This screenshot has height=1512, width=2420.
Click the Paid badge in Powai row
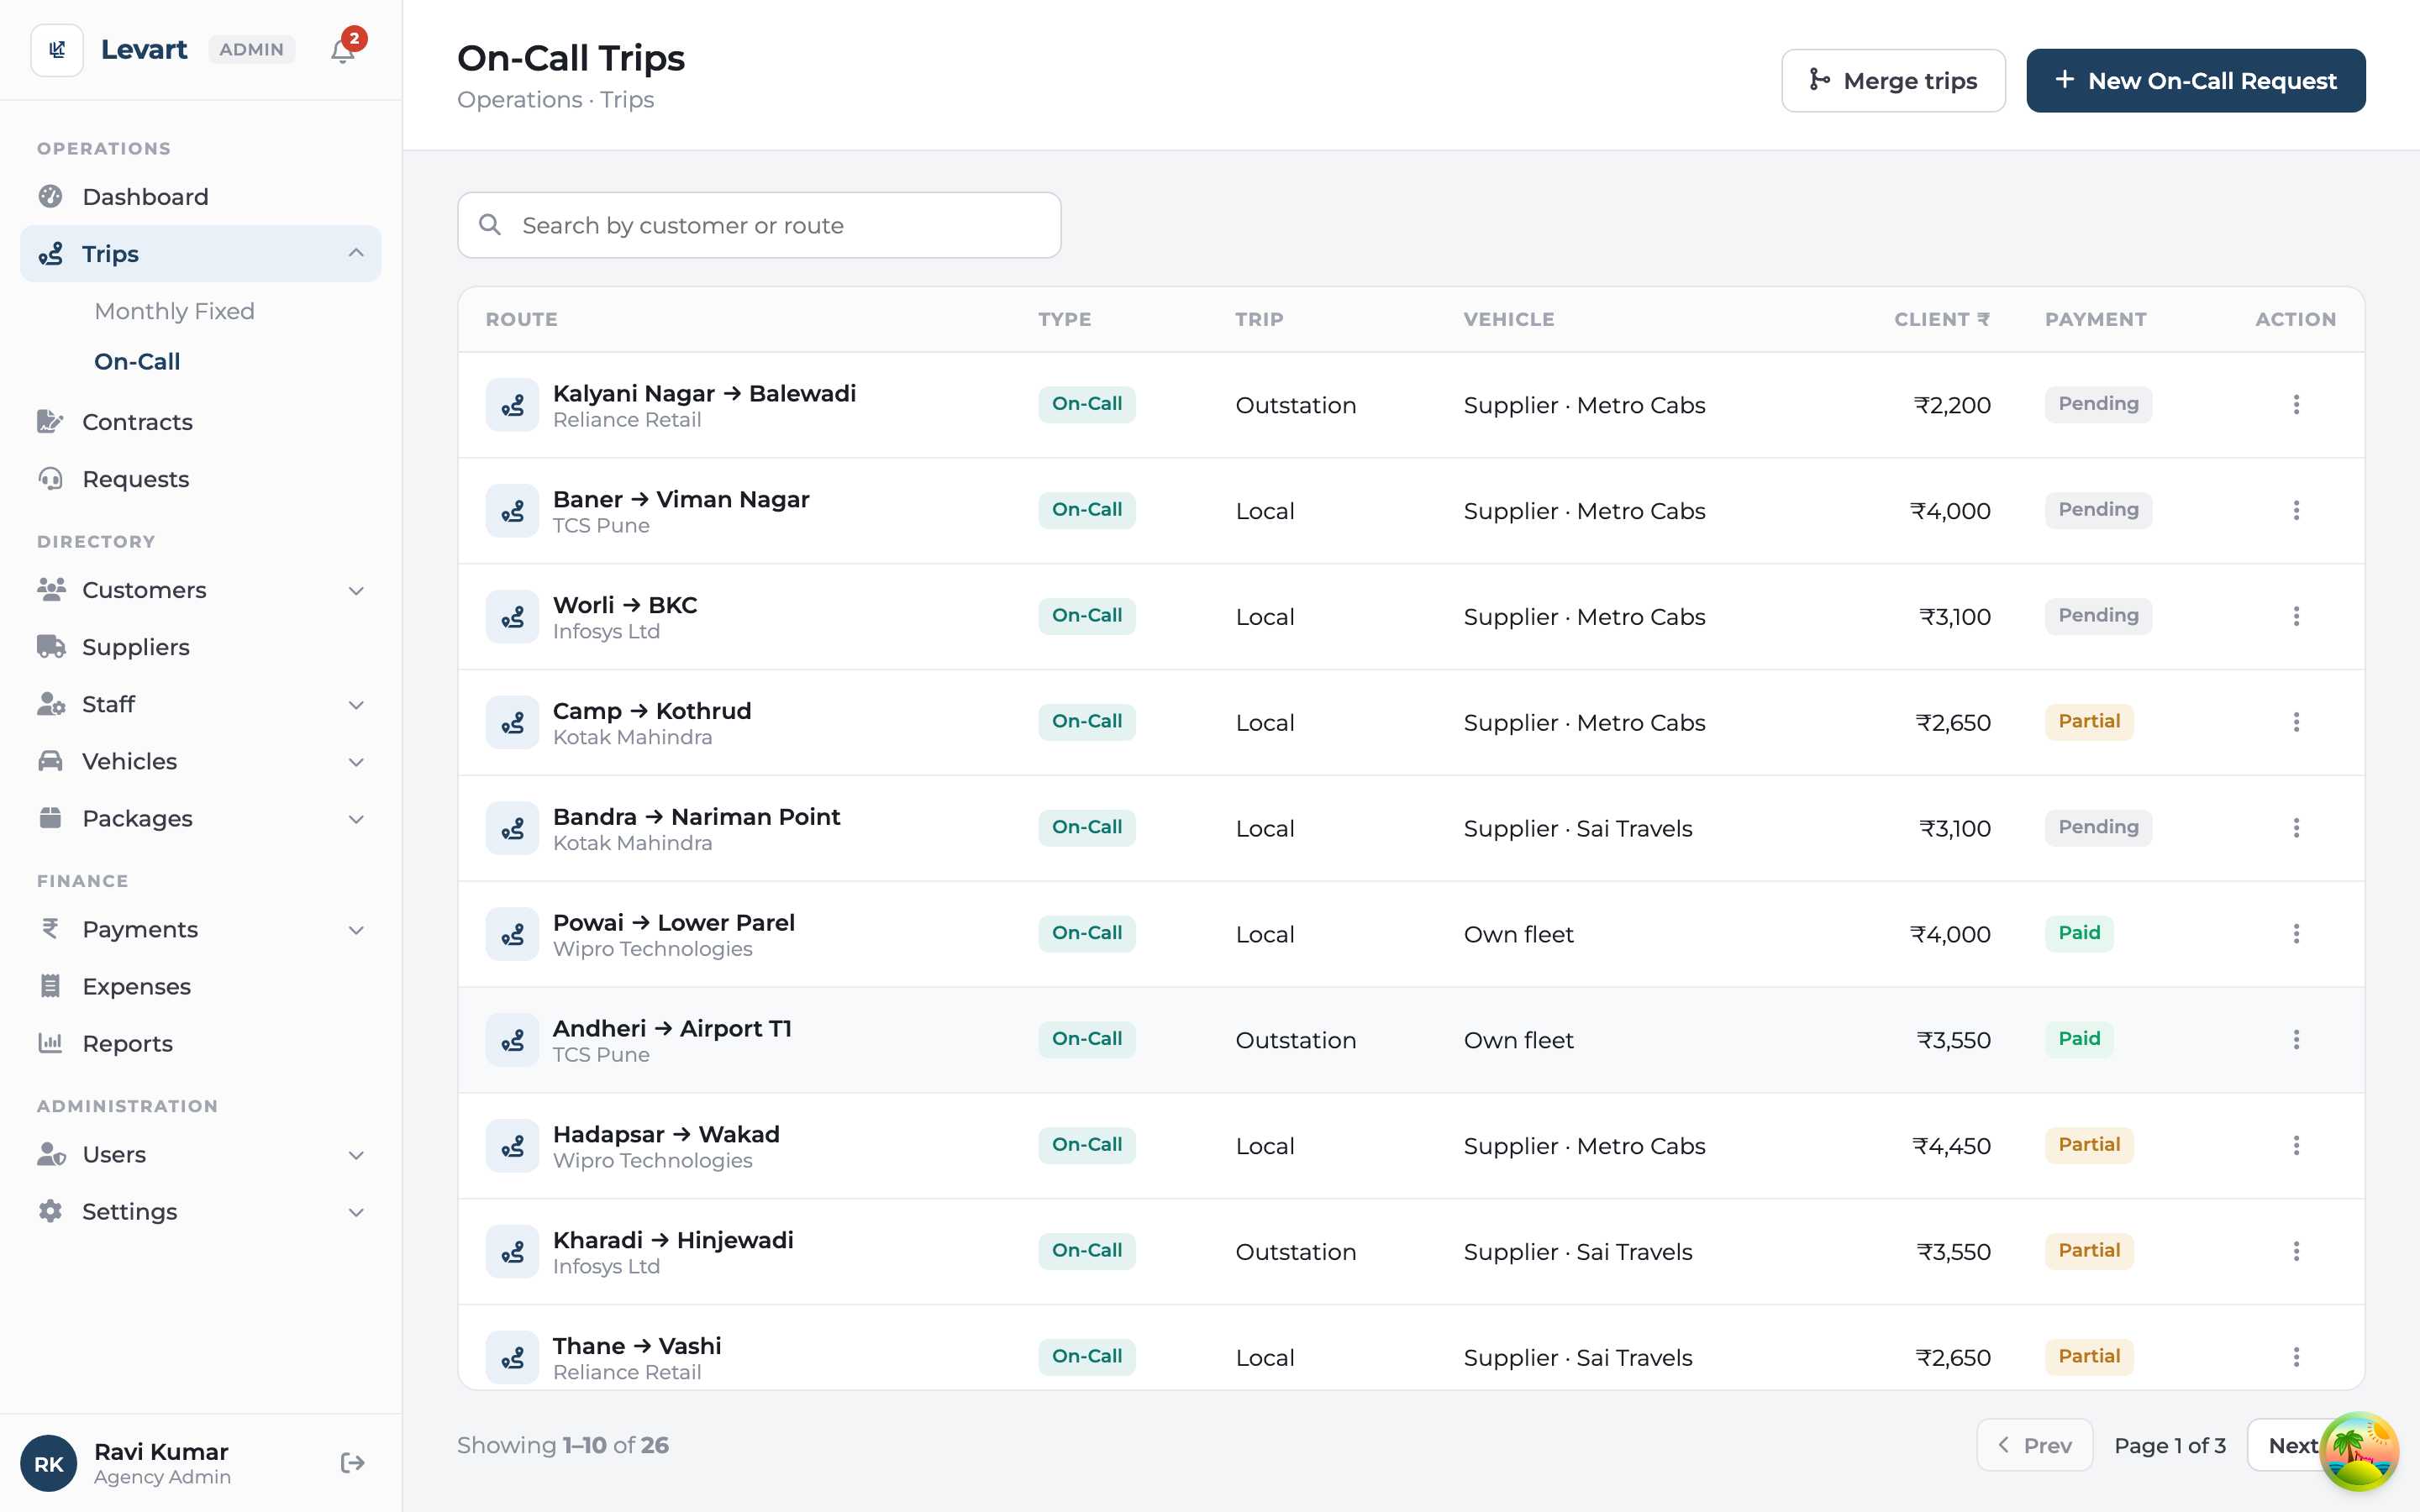coord(2079,933)
